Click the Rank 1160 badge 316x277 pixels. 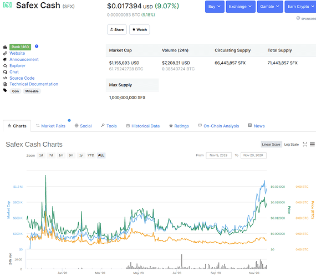20,47
